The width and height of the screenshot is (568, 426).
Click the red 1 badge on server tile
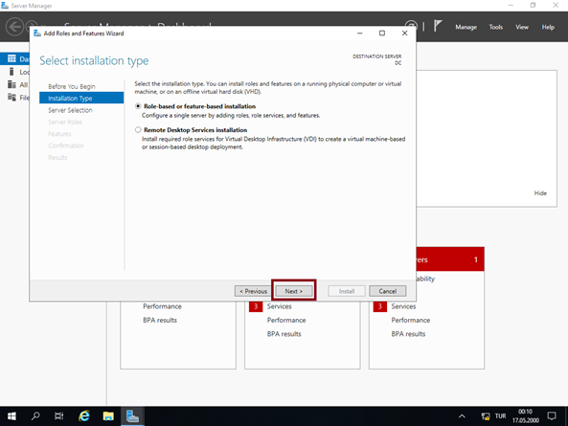(476, 259)
